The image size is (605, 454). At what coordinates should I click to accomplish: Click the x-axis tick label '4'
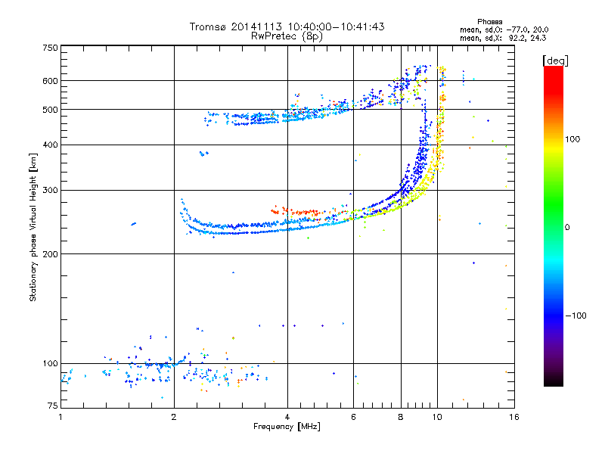click(x=287, y=417)
